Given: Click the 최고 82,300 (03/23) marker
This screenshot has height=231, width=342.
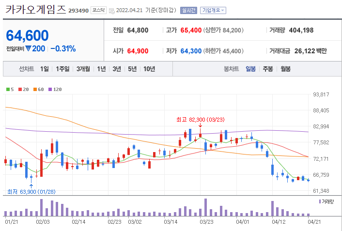Looking at the screenshot, I should tap(200, 120).
